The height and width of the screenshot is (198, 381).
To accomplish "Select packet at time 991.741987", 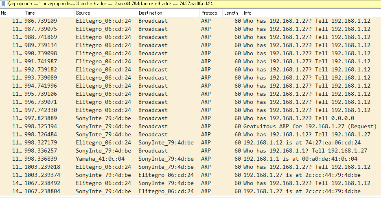I will tap(190, 62).
